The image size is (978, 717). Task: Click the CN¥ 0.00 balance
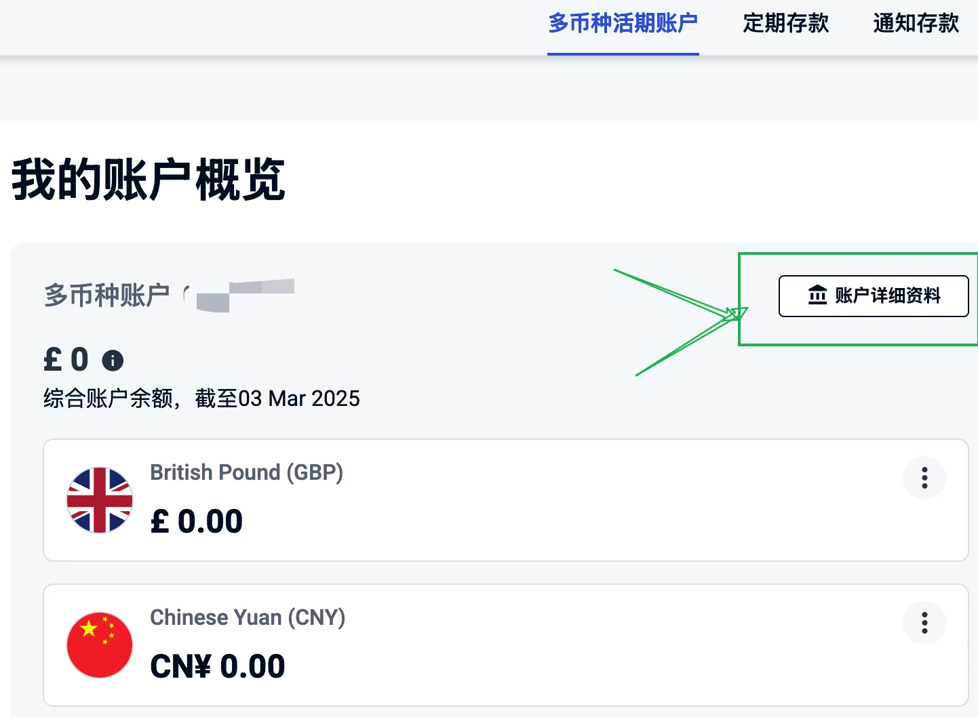[218, 666]
